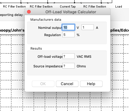Viewport: 129px width, 111px height.
Task: Click the Off-load voltage result field
Action: pos(68,56)
